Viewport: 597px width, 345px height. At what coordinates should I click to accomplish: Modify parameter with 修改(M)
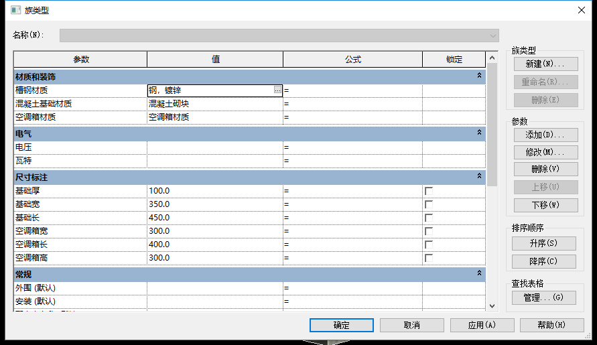coord(545,152)
